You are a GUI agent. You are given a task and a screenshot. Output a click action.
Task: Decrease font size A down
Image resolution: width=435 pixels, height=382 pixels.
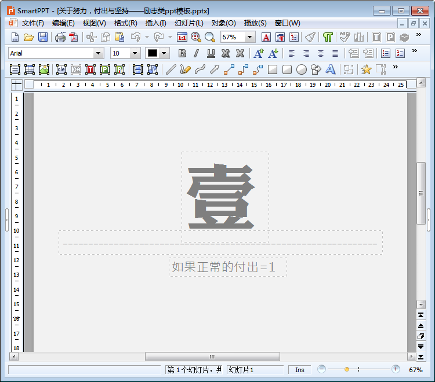click(273, 53)
